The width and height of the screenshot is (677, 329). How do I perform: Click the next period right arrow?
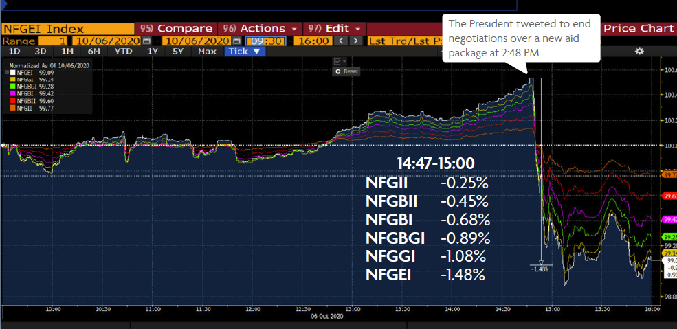[x=355, y=41]
